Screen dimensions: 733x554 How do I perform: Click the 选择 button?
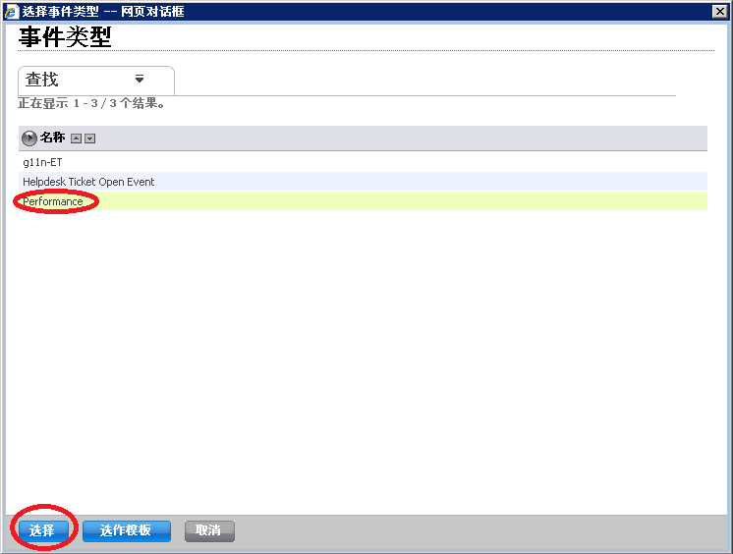point(43,530)
